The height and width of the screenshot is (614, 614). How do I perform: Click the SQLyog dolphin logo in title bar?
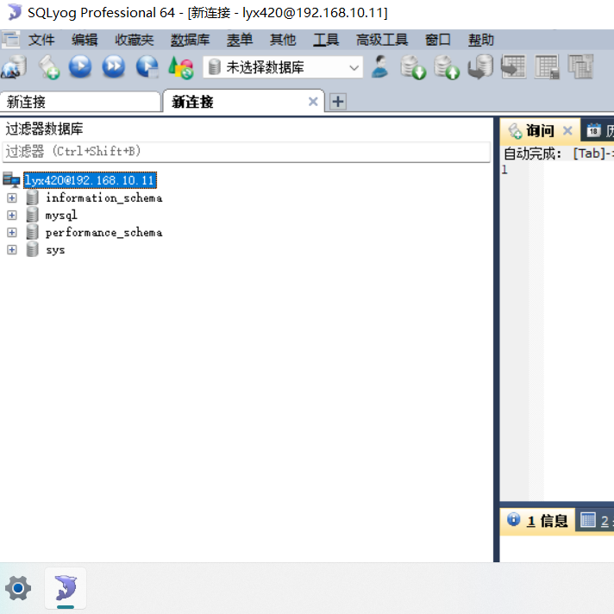pyautogui.click(x=15, y=12)
